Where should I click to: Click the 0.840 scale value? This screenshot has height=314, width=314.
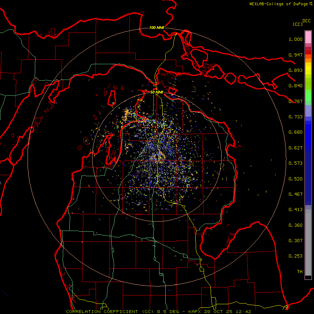click(x=296, y=86)
